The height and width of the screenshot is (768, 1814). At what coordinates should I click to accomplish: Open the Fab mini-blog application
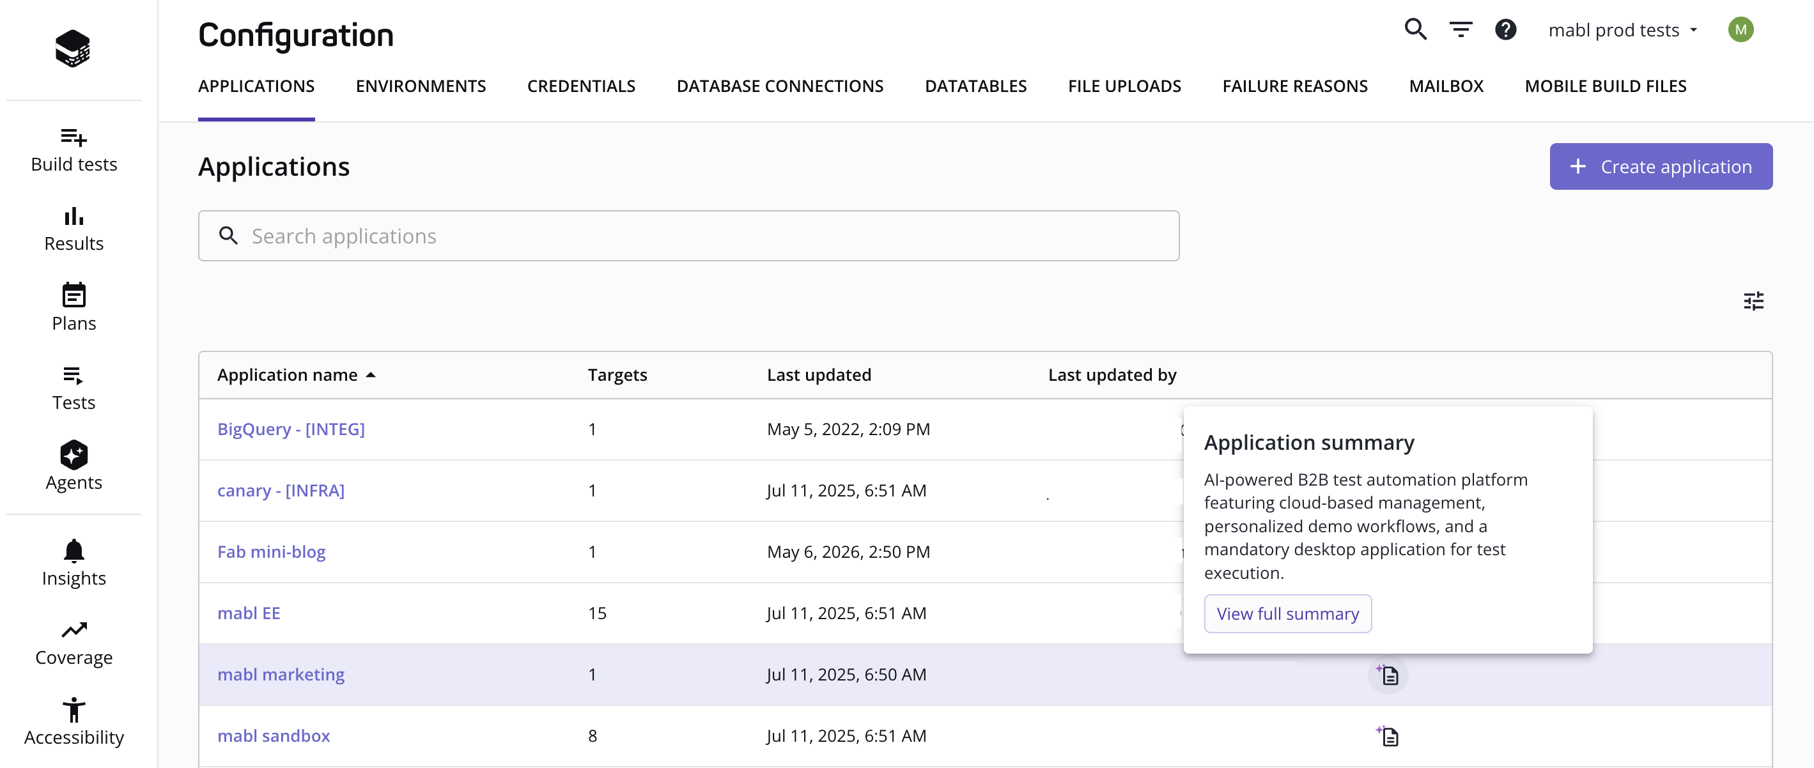pos(271,552)
